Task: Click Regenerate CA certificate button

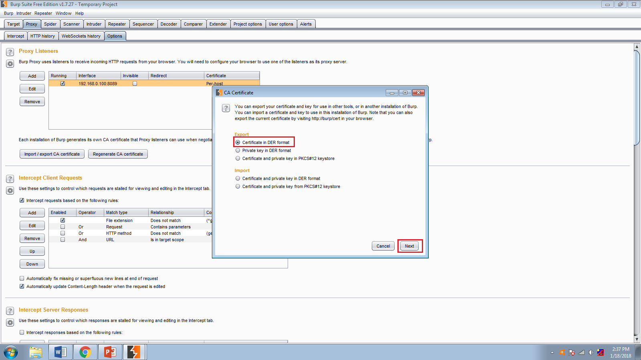Action: 118,154
